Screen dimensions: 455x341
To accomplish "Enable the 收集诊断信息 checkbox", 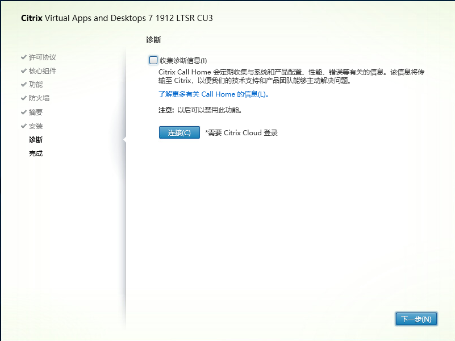I will pos(153,60).
